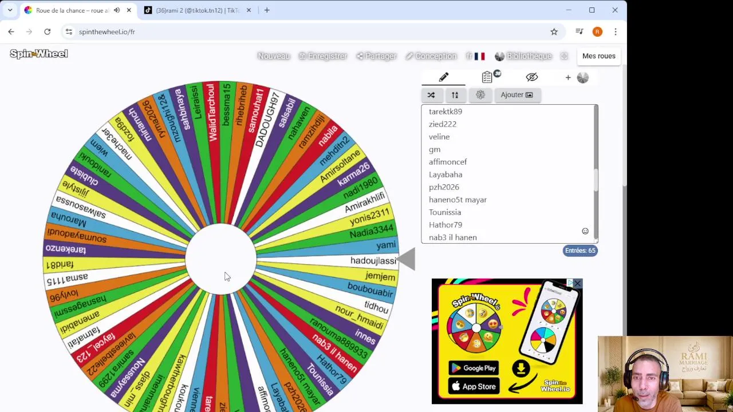The height and width of the screenshot is (412, 733).
Task: Select the pencil entries editing tab
Action: coord(444,77)
